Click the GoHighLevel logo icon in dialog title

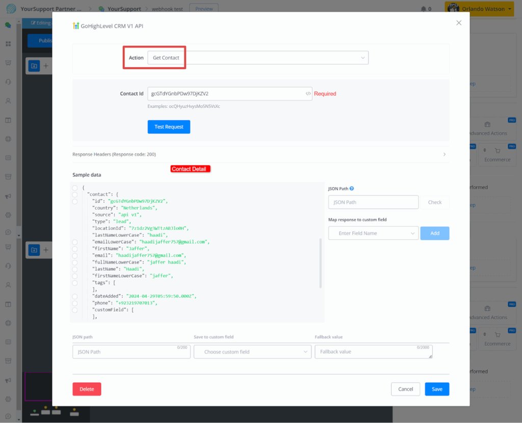click(76, 26)
